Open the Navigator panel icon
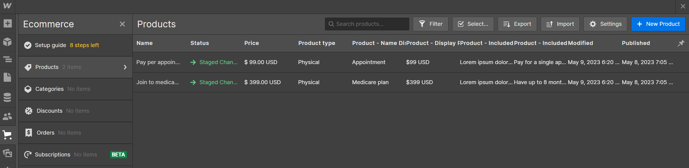The height and width of the screenshot is (168, 689). point(7,59)
